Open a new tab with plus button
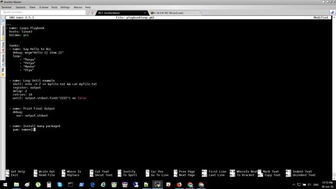Screen dimensions: 336x189 click(x=205, y=13)
